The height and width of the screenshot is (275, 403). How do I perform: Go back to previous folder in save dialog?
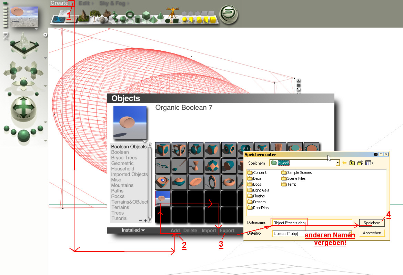pyautogui.click(x=344, y=163)
